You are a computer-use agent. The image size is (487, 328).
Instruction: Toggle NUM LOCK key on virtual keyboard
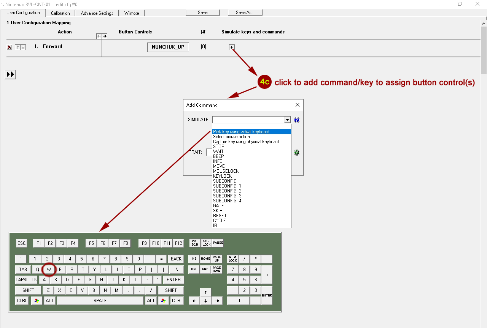[x=232, y=259]
